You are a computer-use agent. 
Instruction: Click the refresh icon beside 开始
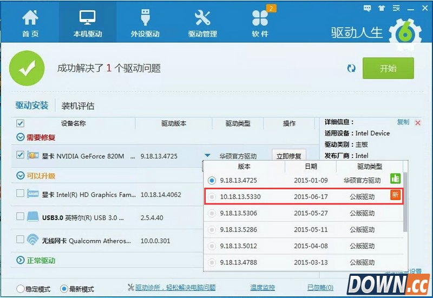(352, 68)
